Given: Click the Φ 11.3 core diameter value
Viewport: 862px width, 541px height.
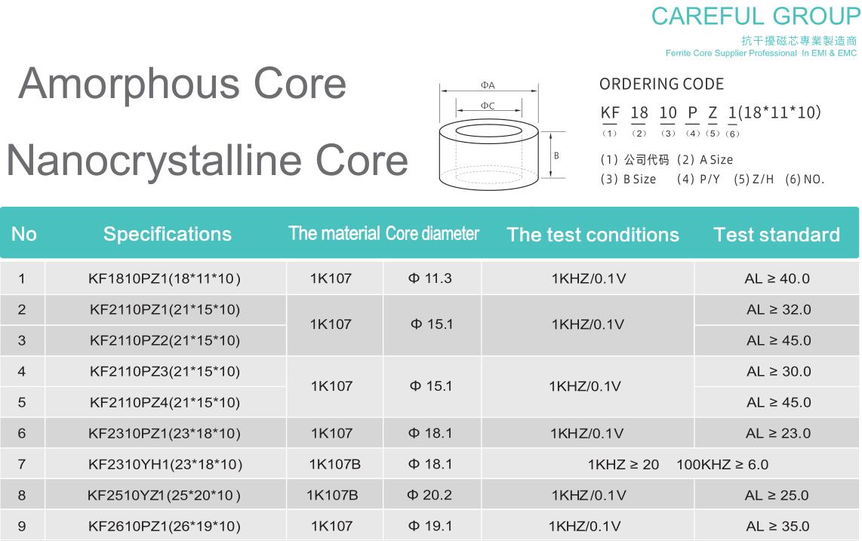Looking at the screenshot, I should pos(430,278).
